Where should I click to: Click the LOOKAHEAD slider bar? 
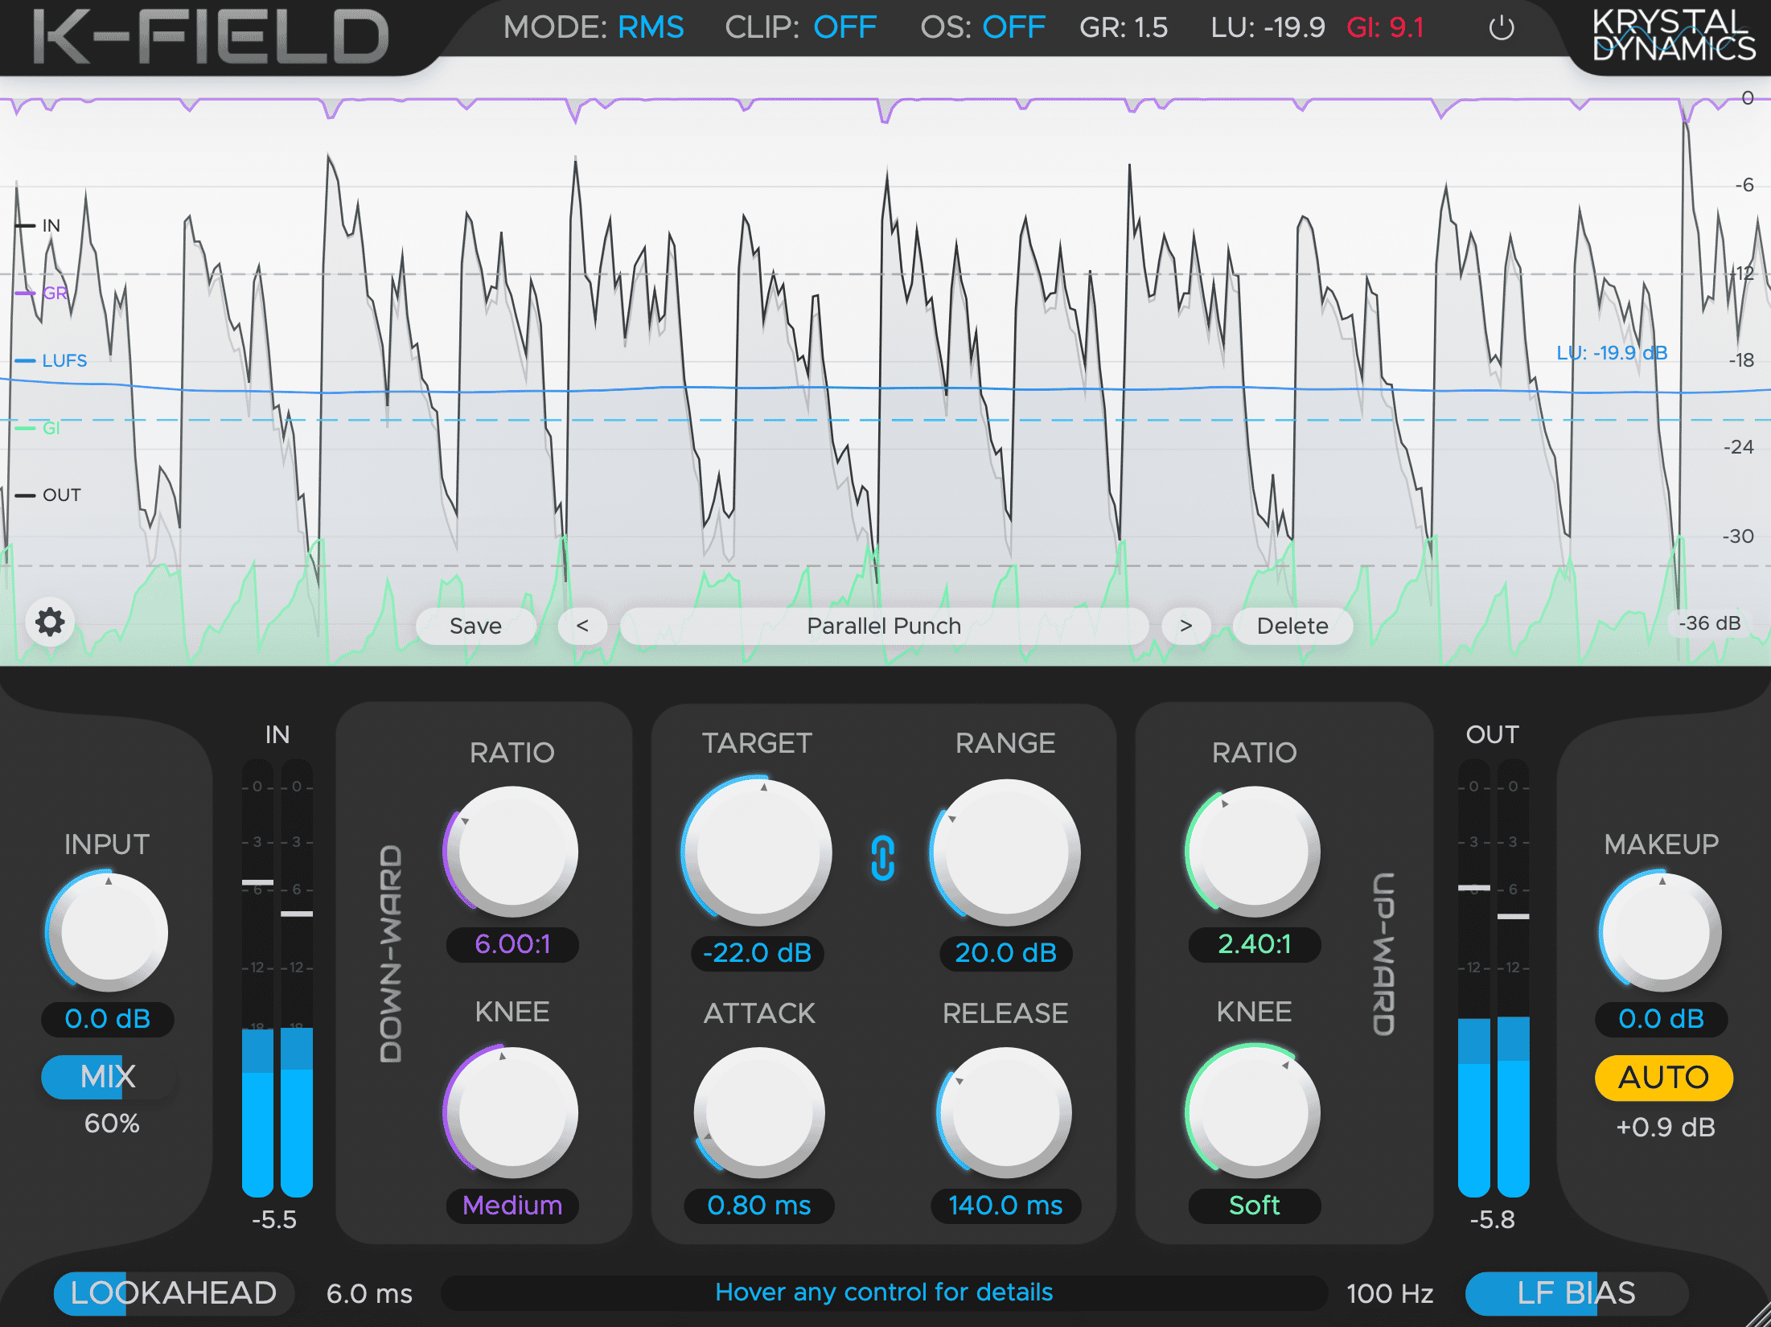[x=173, y=1293]
